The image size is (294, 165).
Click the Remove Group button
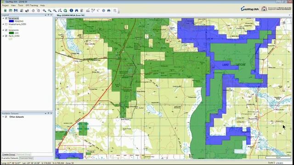(23, 154)
